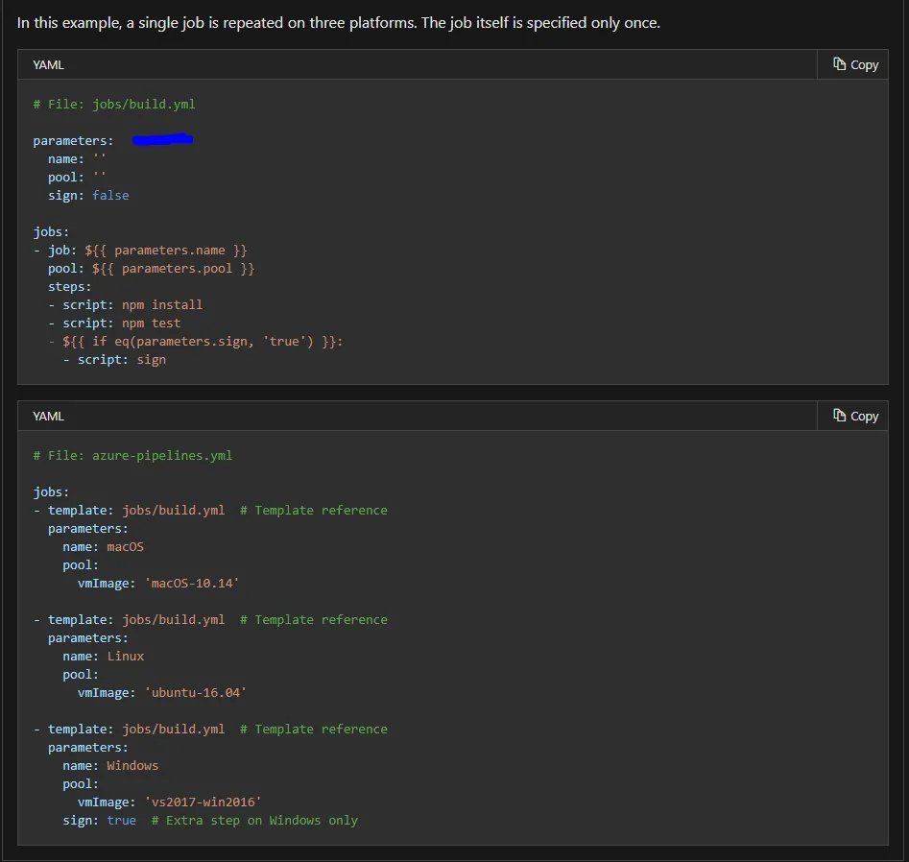
Task: Select the 'sign: false' parameter line
Action: click(88, 195)
